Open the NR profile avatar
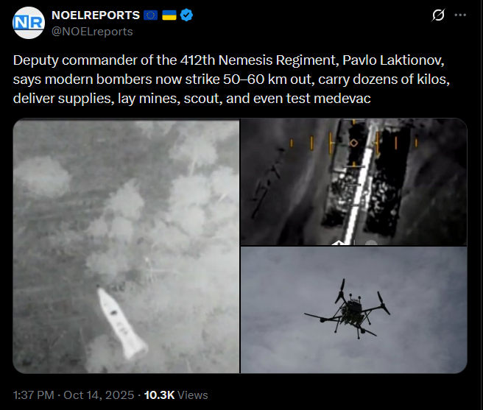Image resolution: width=483 pixels, height=410 pixels. coord(29,23)
